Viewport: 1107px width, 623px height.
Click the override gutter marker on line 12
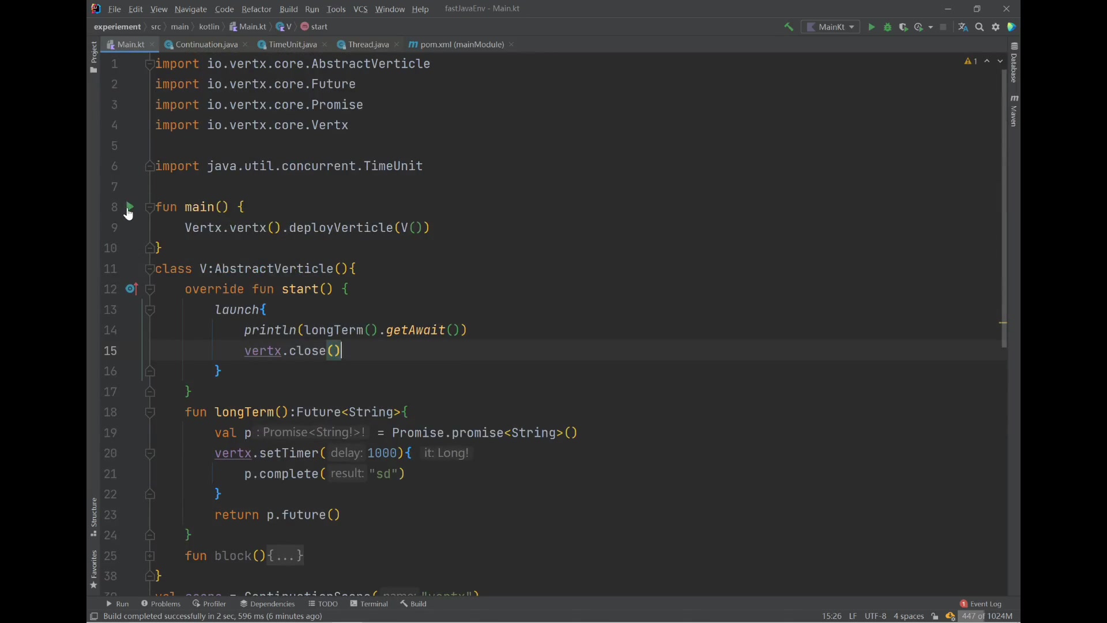(131, 288)
